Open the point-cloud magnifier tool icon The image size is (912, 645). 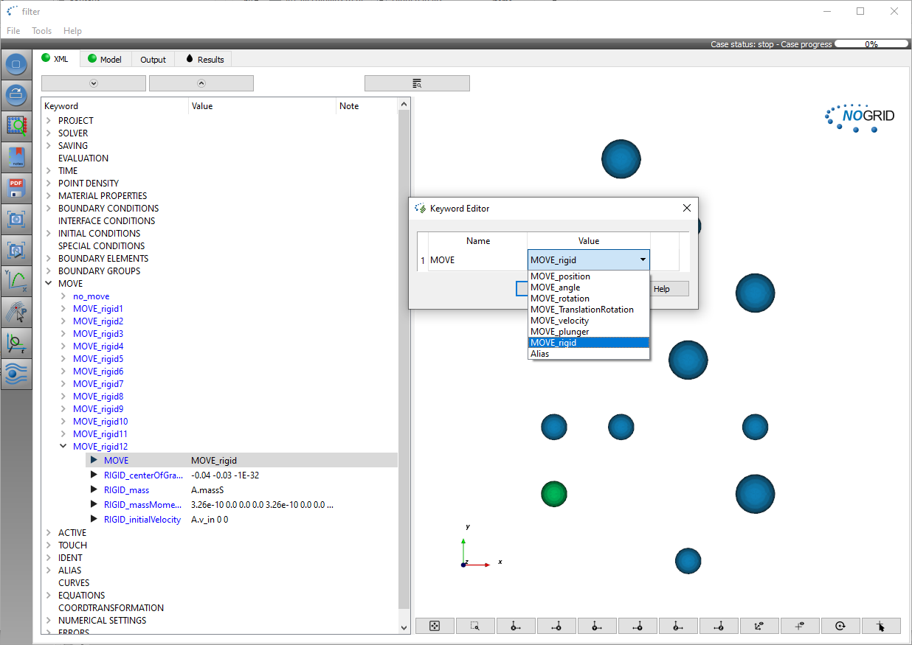(x=16, y=126)
